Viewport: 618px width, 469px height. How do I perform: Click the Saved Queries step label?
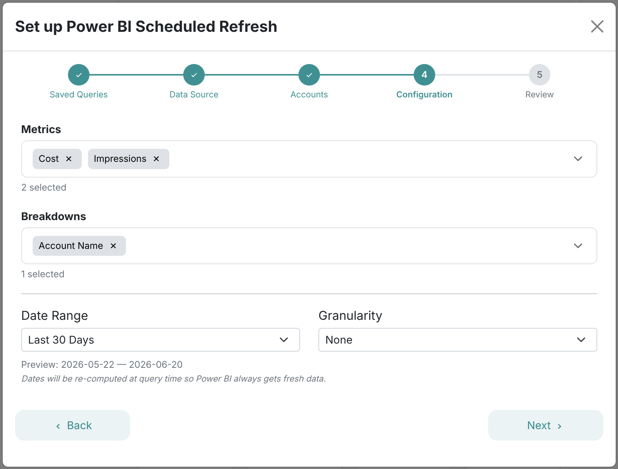[79, 95]
